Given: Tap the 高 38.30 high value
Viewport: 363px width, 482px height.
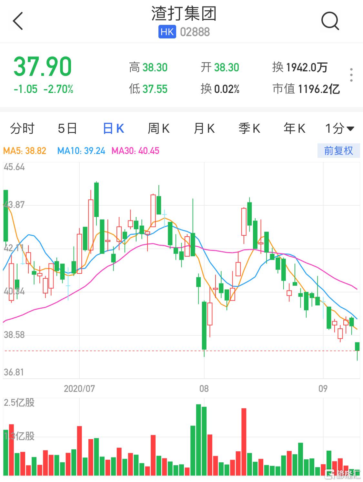Looking at the screenshot, I should click(148, 67).
